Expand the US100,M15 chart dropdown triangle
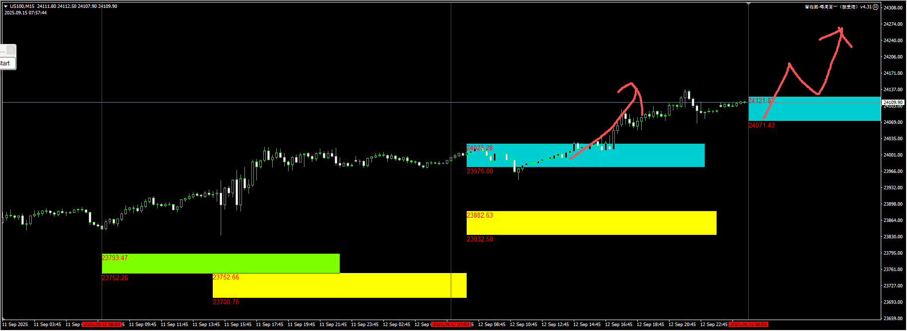 point(5,6)
